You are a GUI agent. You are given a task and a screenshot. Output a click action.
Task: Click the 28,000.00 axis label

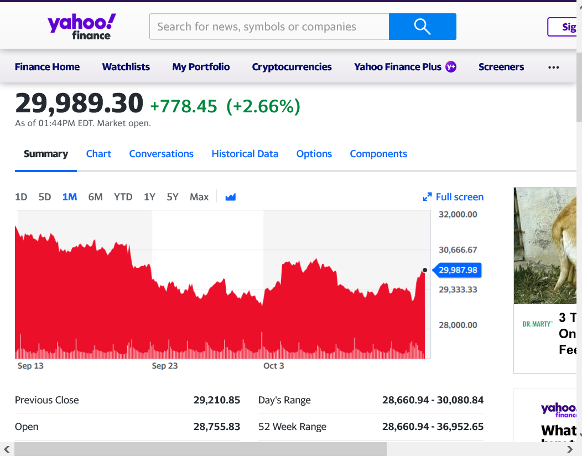pos(458,325)
